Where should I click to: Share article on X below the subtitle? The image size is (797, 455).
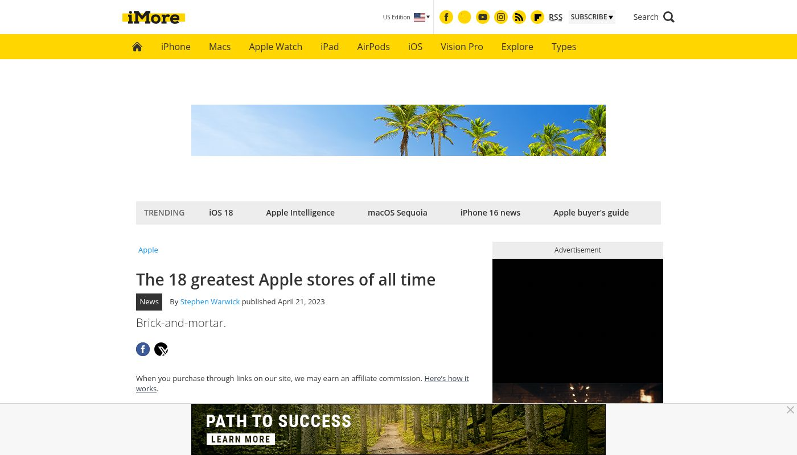pyautogui.click(x=161, y=349)
